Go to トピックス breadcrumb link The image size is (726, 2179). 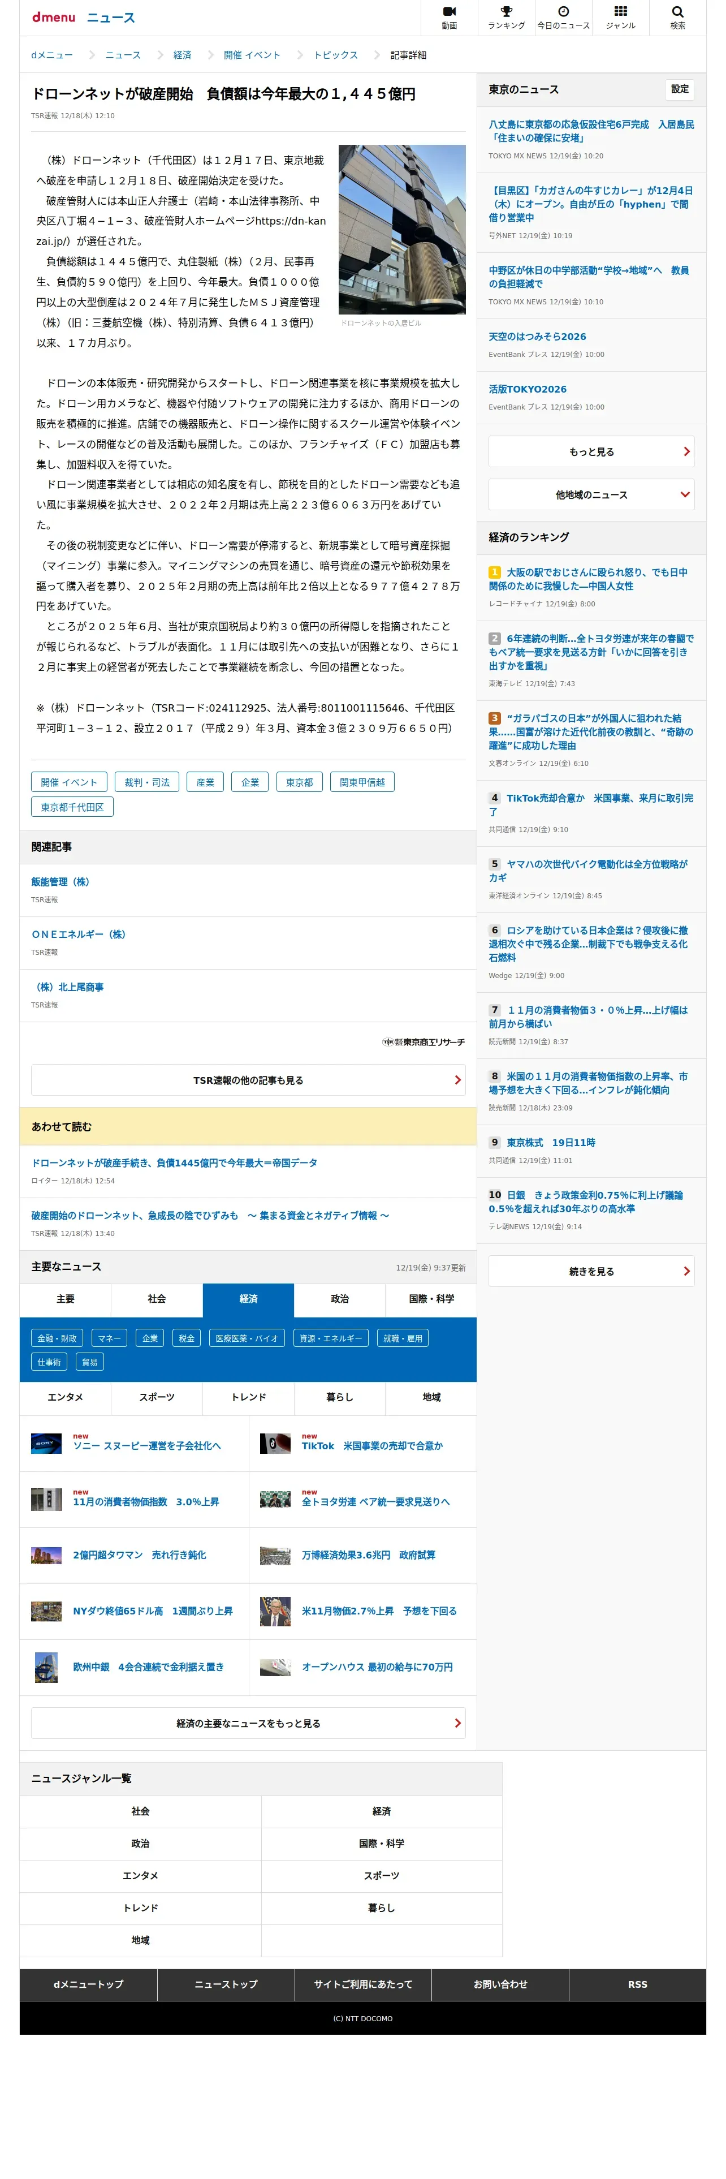click(x=335, y=55)
